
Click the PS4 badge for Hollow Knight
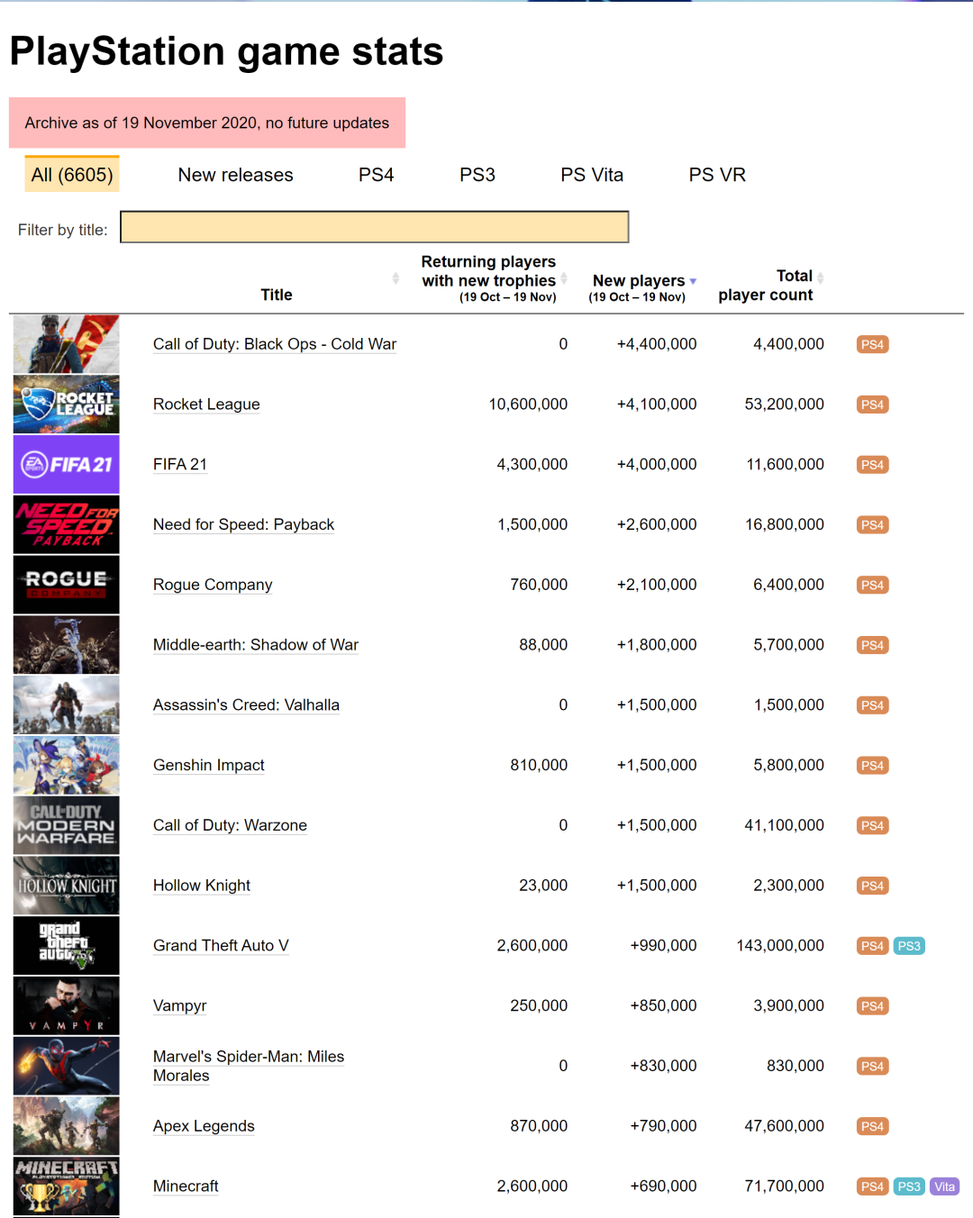[872, 886]
